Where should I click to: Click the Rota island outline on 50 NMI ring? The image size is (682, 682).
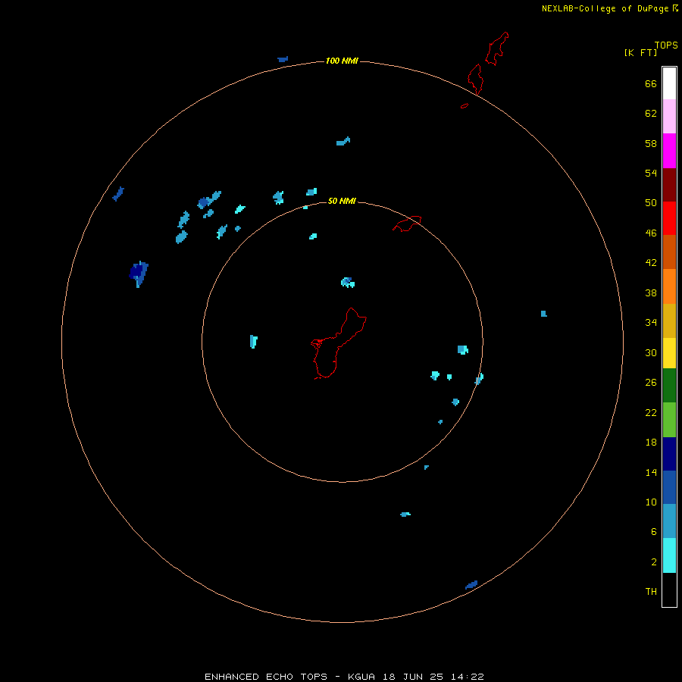click(407, 224)
